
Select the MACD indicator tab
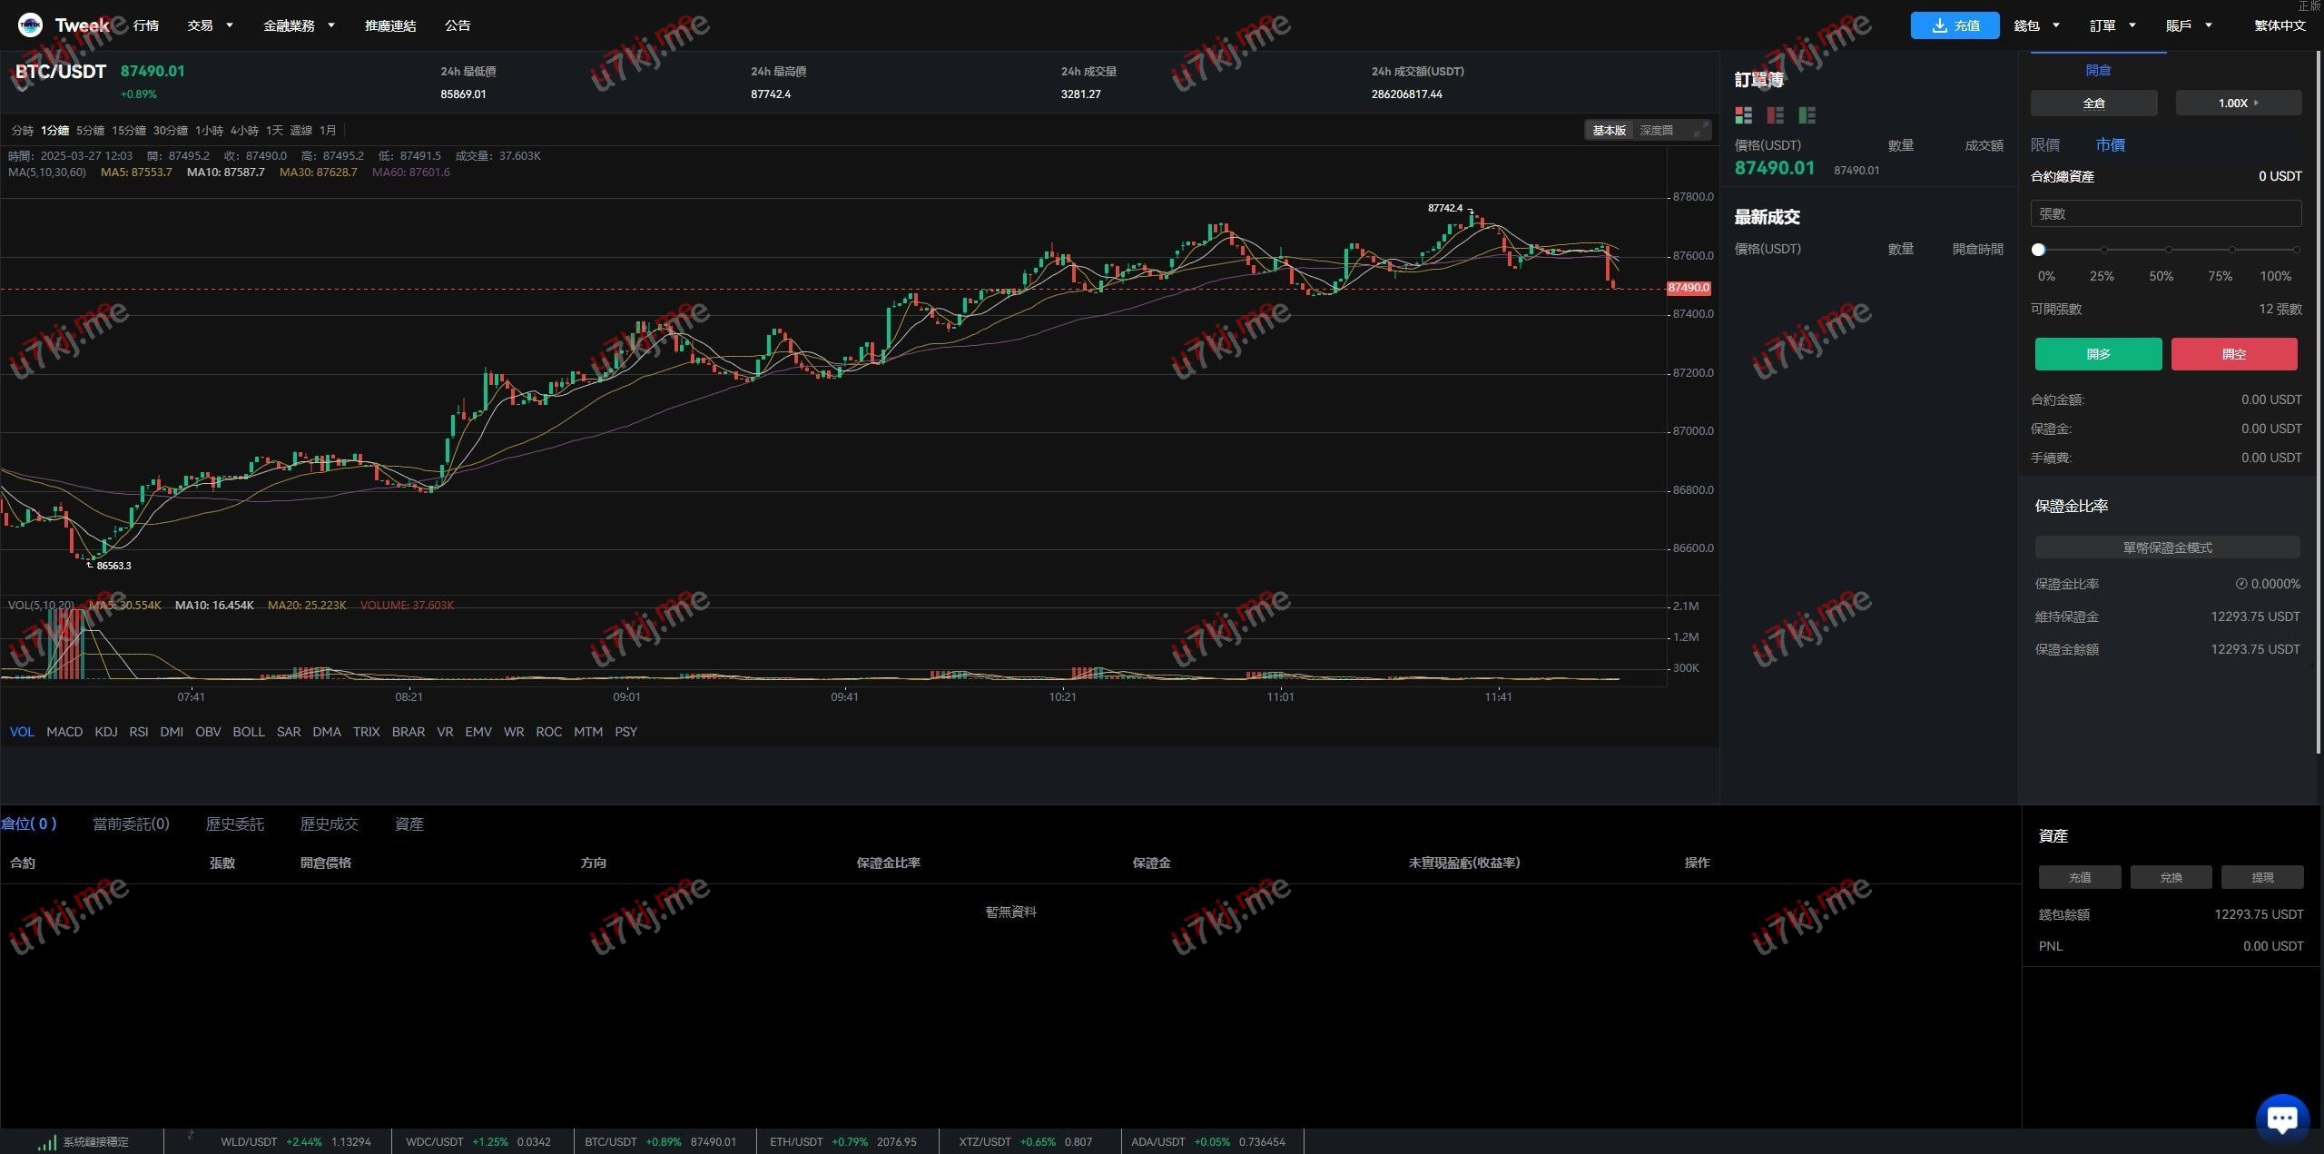pyautogui.click(x=64, y=732)
